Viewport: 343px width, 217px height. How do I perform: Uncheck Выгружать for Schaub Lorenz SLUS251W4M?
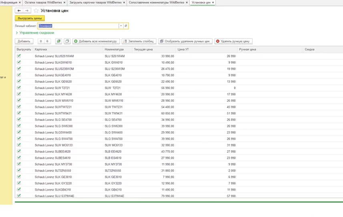(19, 56)
